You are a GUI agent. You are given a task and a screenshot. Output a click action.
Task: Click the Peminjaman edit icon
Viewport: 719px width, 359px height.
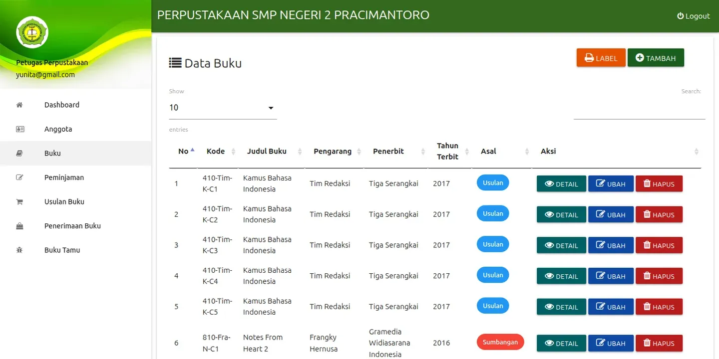tap(19, 178)
